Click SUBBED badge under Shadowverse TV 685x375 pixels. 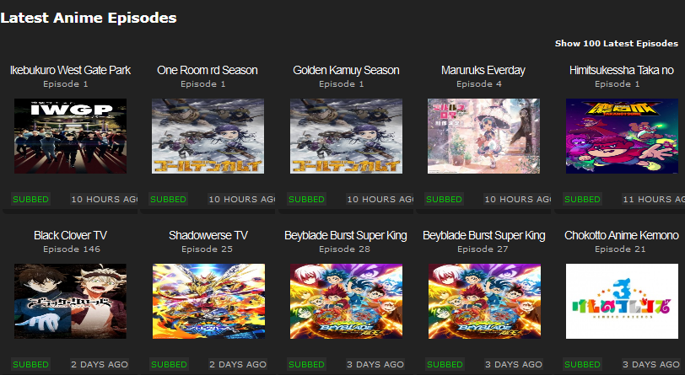tap(169, 364)
